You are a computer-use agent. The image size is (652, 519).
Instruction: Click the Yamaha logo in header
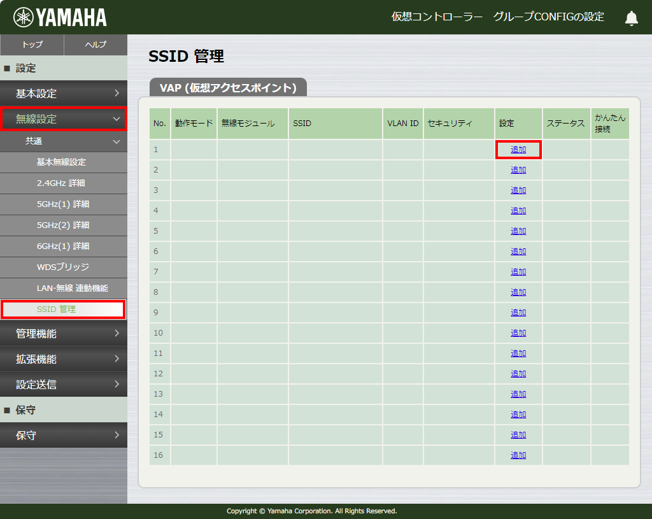[60, 17]
